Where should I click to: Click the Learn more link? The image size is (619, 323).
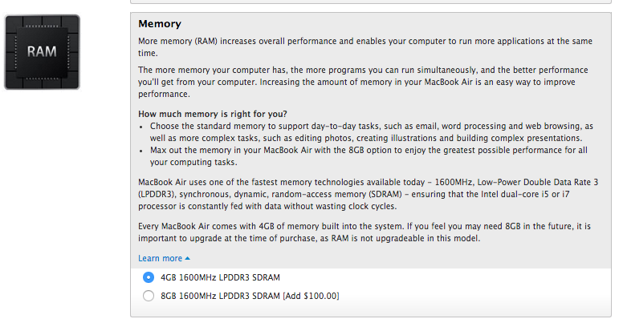[161, 258]
